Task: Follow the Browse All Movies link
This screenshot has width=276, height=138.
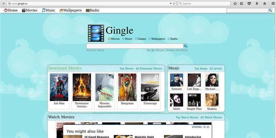Action: (177, 50)
